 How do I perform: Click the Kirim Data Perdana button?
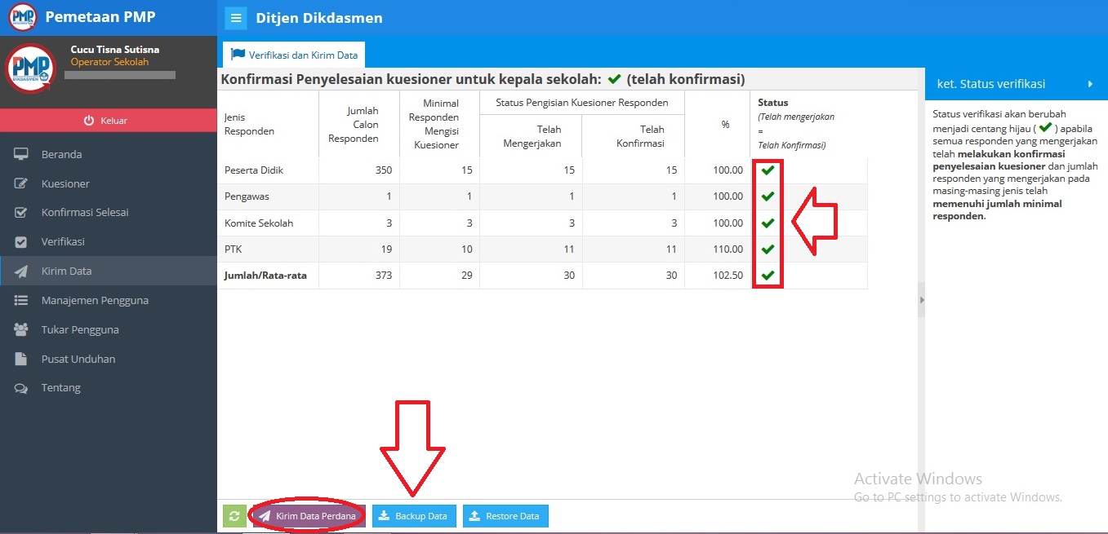point(308,515)
